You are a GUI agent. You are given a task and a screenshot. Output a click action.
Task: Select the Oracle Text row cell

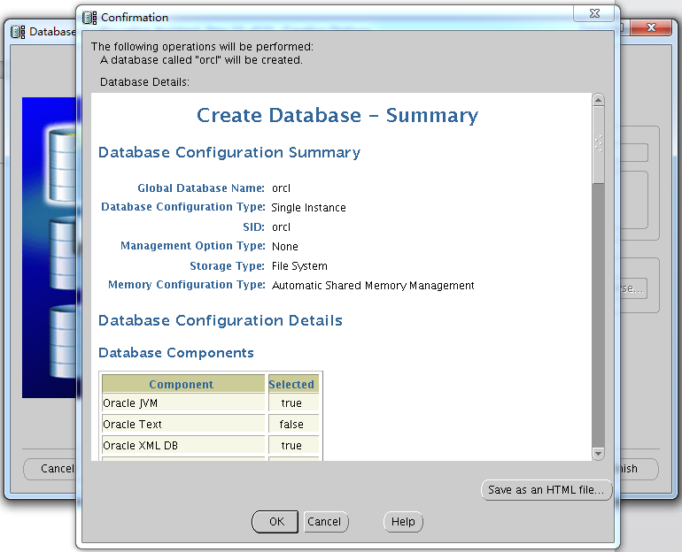pyautogui.click(x=183, y=425)
